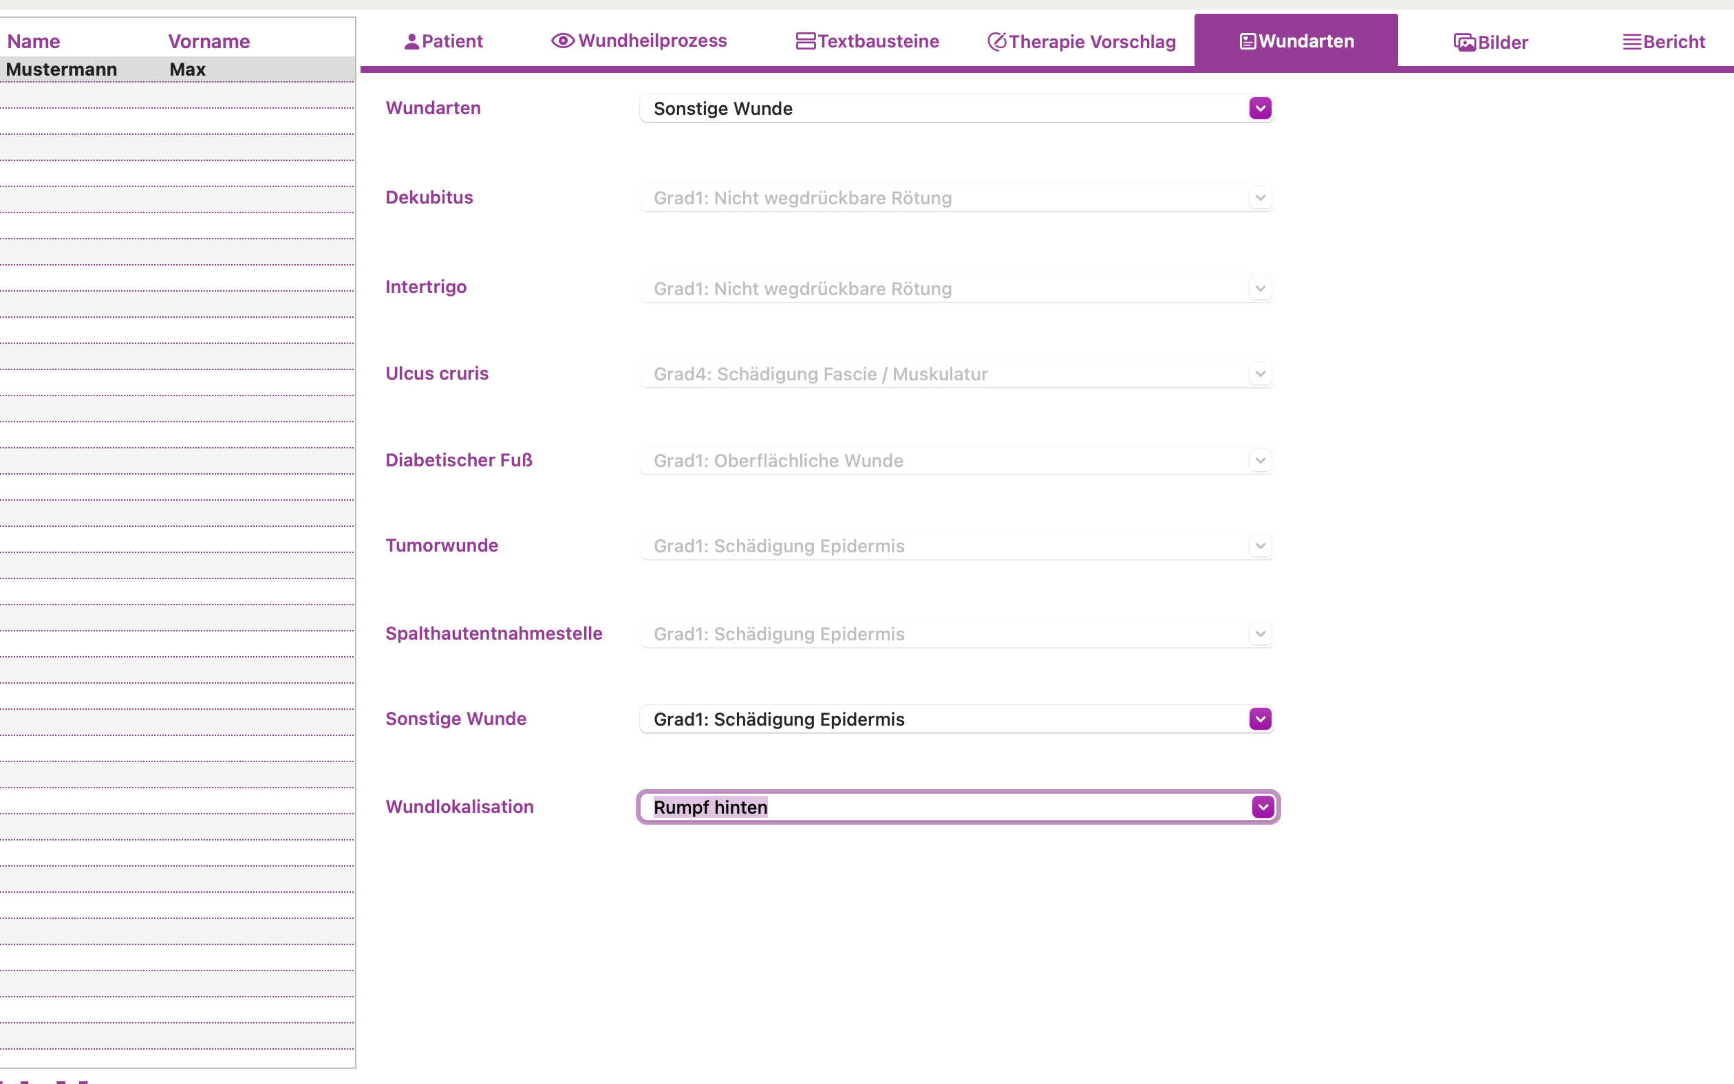Image resolution: width=1734 pixels, height=1084 pixels.
Task: Expand the Tumorwunde grade dropdown
Action: pyautogui.click(x=1260, y=545)
